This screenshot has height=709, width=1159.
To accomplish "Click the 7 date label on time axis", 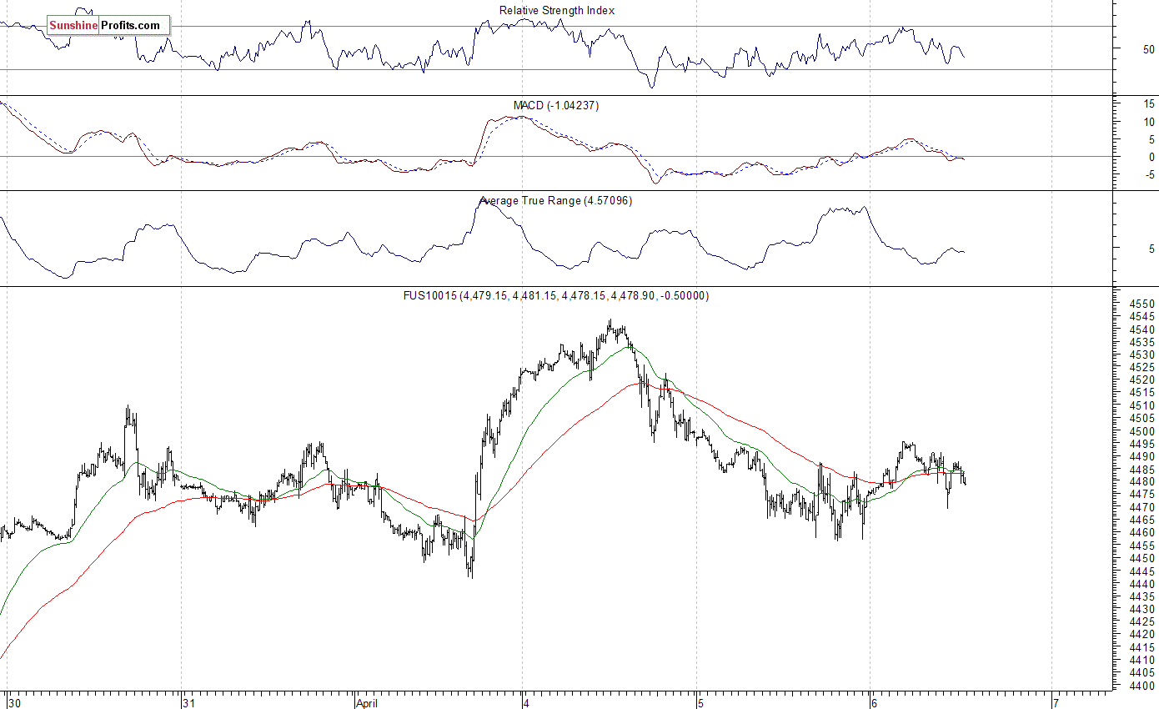I will 1056,702.
